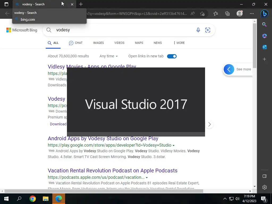
Task: Click scrollbar down arrow
Action: tap(254, 186)
